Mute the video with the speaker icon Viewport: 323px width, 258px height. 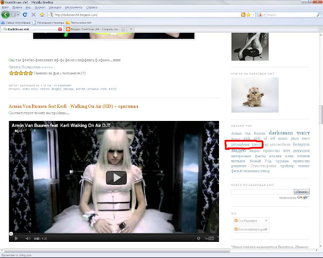coord(28,238)
